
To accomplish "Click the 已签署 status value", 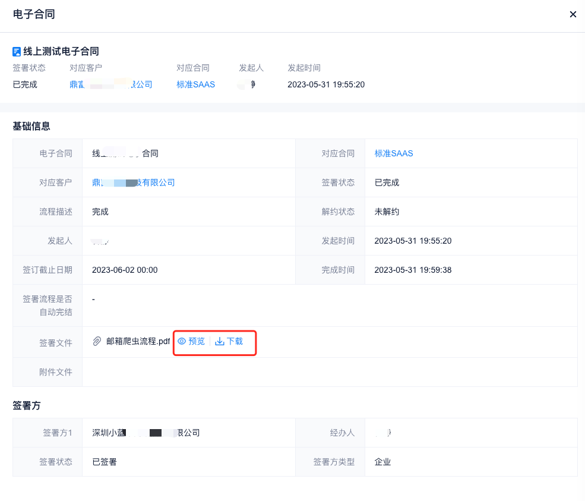I will point(104,462).
